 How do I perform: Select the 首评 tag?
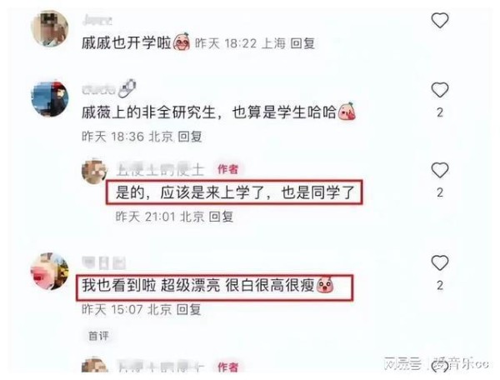coord(98,336)
